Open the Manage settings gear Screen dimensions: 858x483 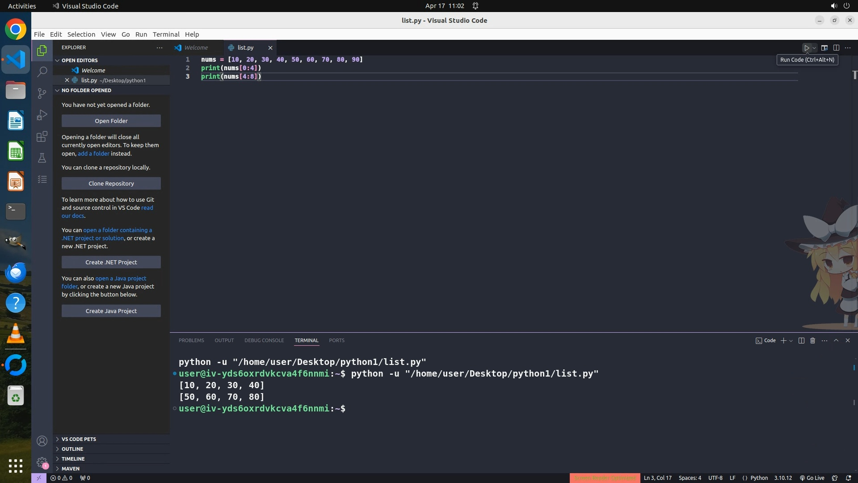42,462
